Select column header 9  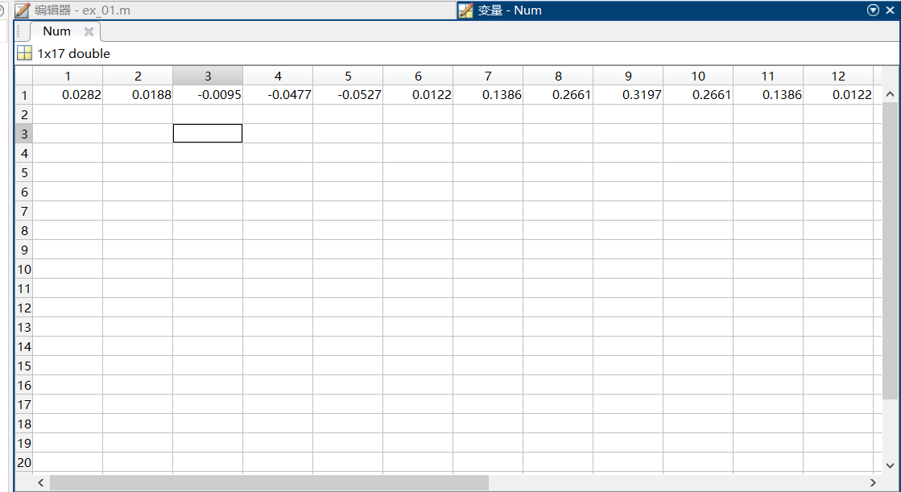coord(628,76)
